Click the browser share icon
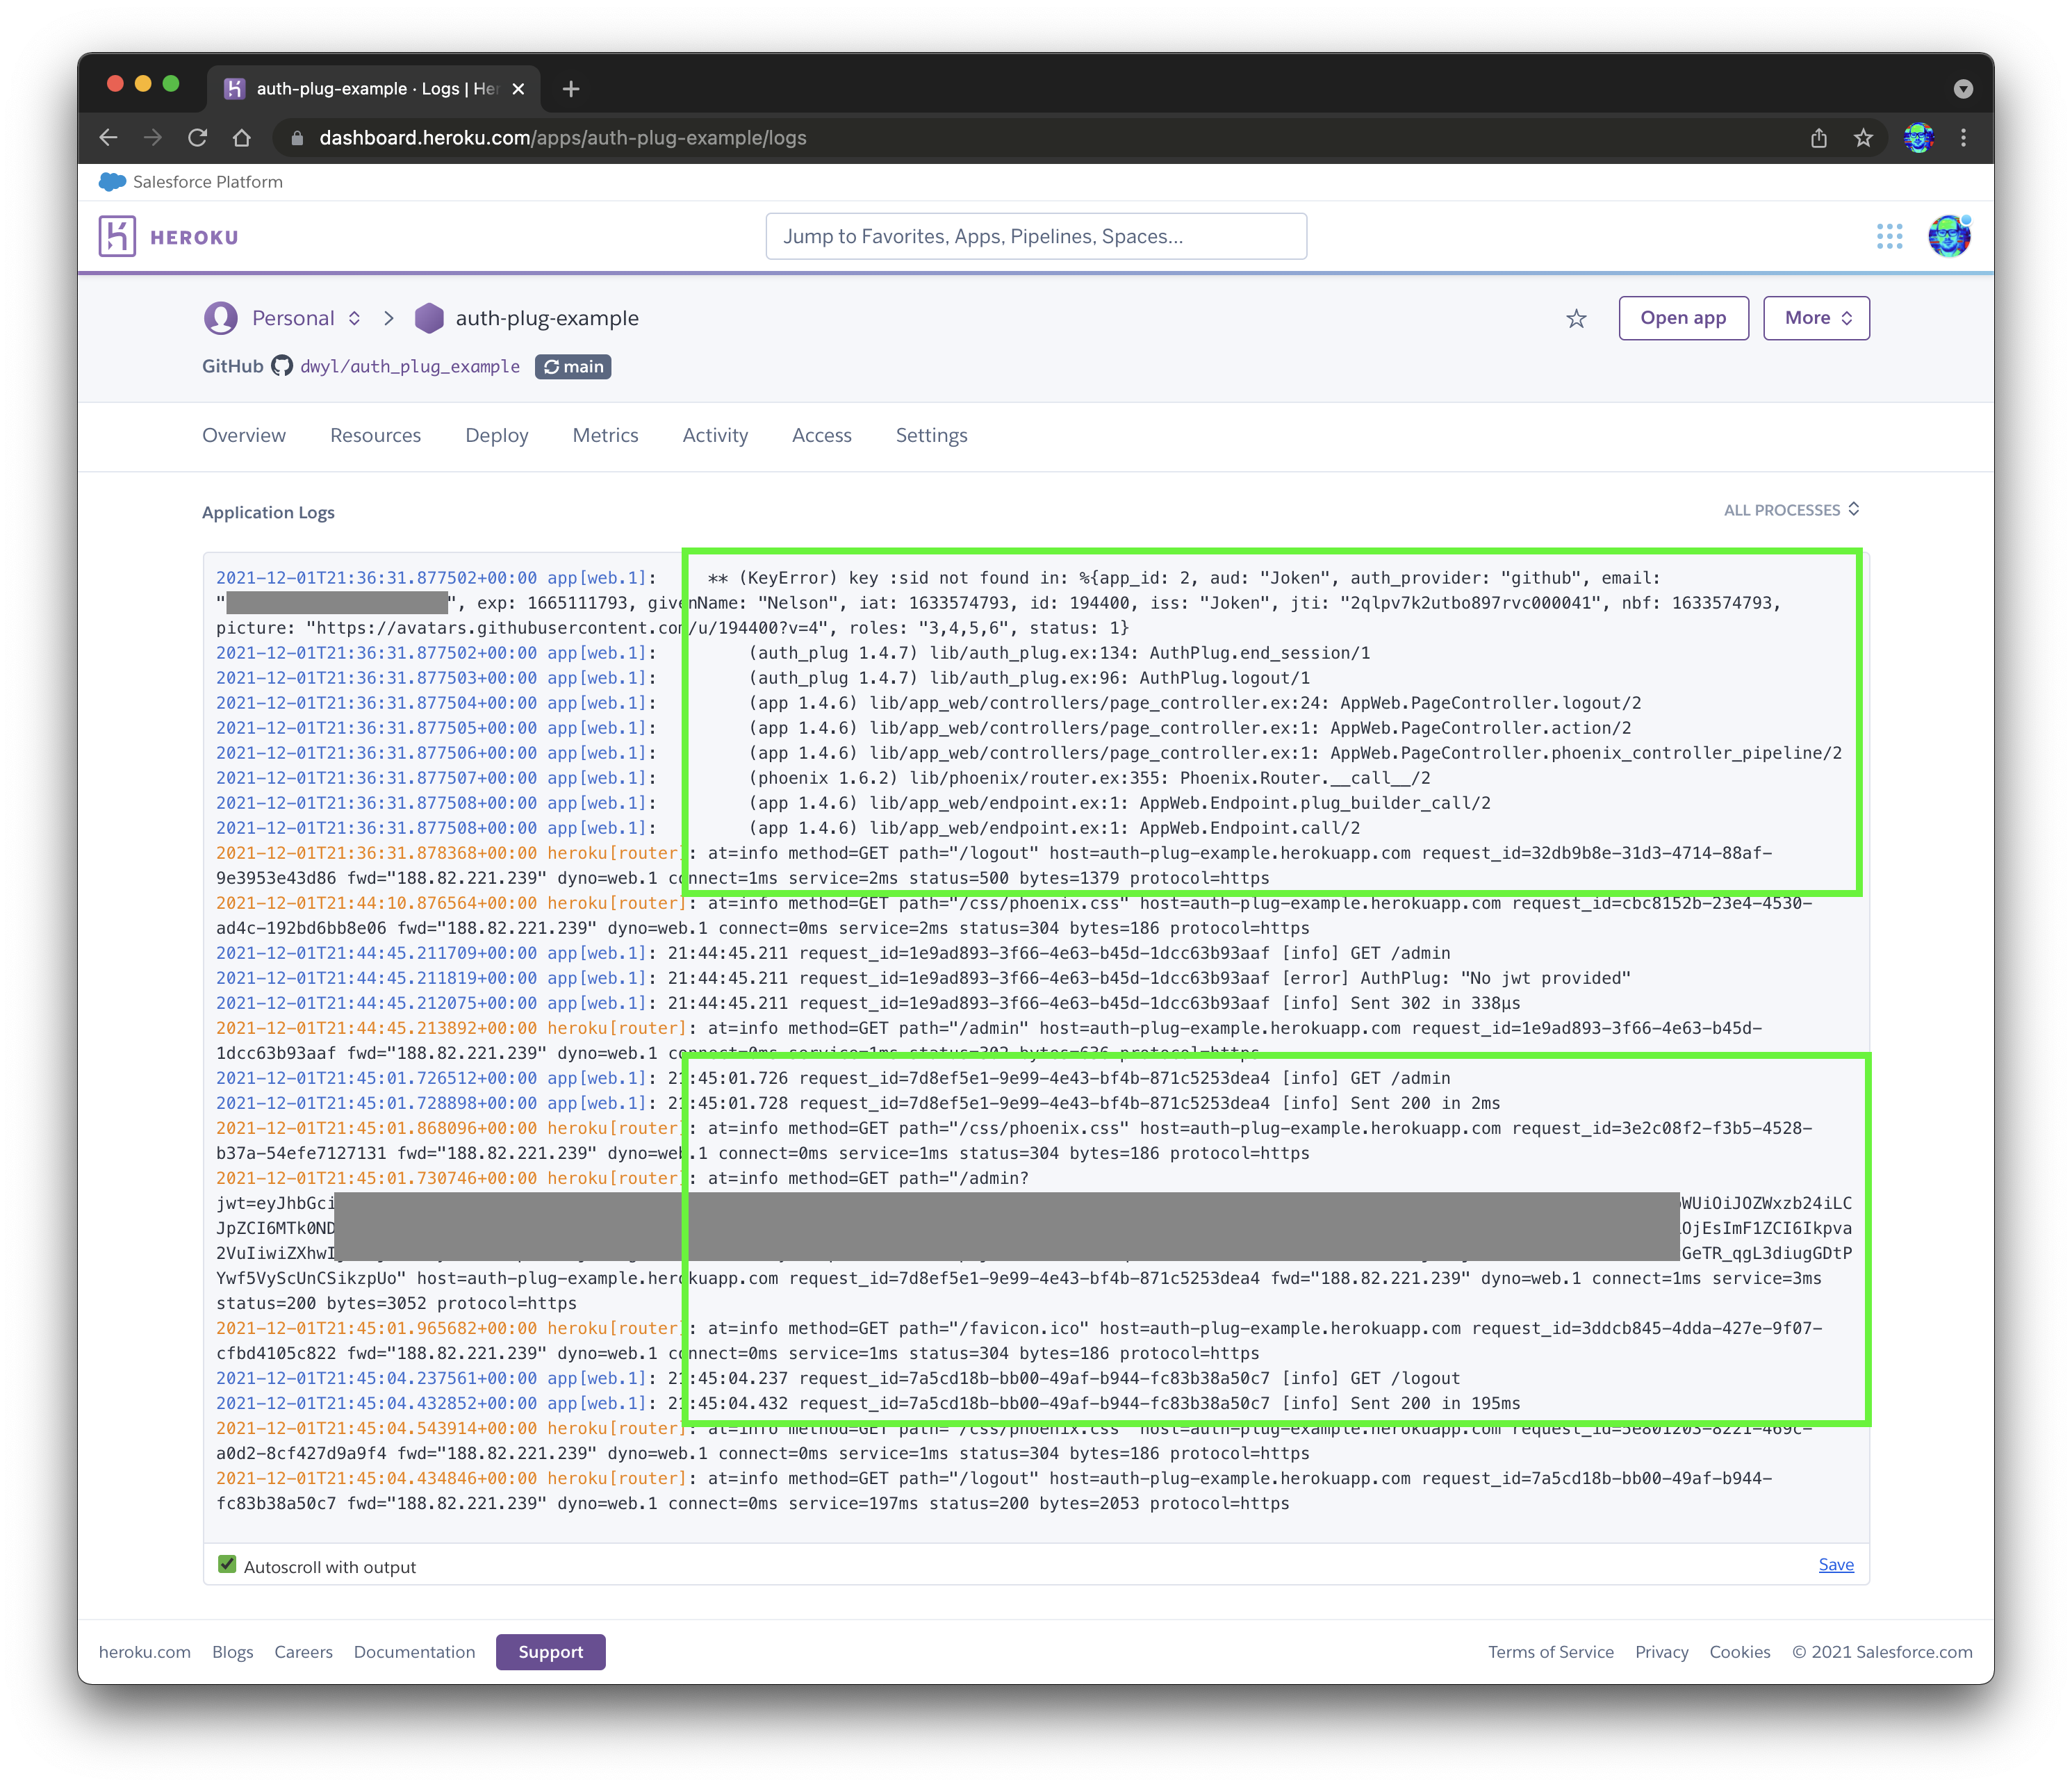The image size is (2072, 1787). click(x=1820, y=138)
